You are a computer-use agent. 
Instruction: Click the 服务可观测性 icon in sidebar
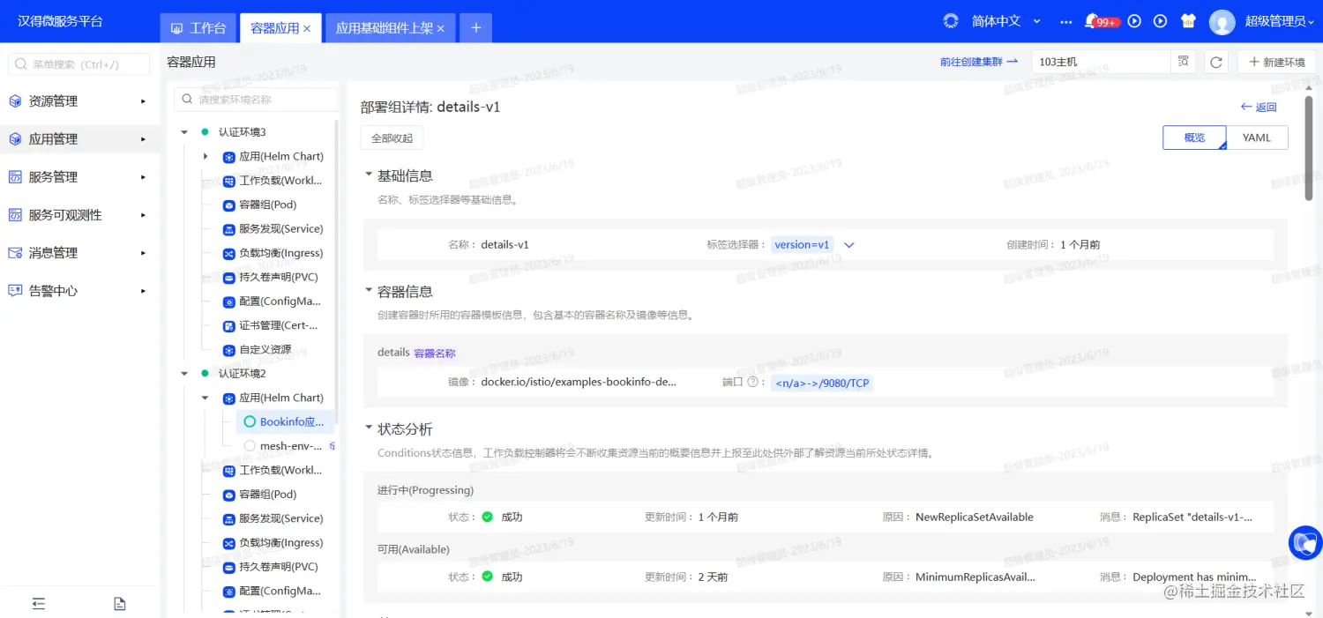[15, 215]
